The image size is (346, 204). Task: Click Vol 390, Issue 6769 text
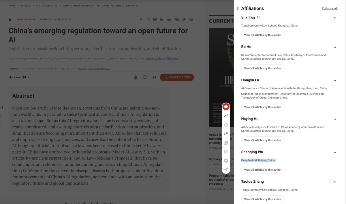(x=47, y=69)
